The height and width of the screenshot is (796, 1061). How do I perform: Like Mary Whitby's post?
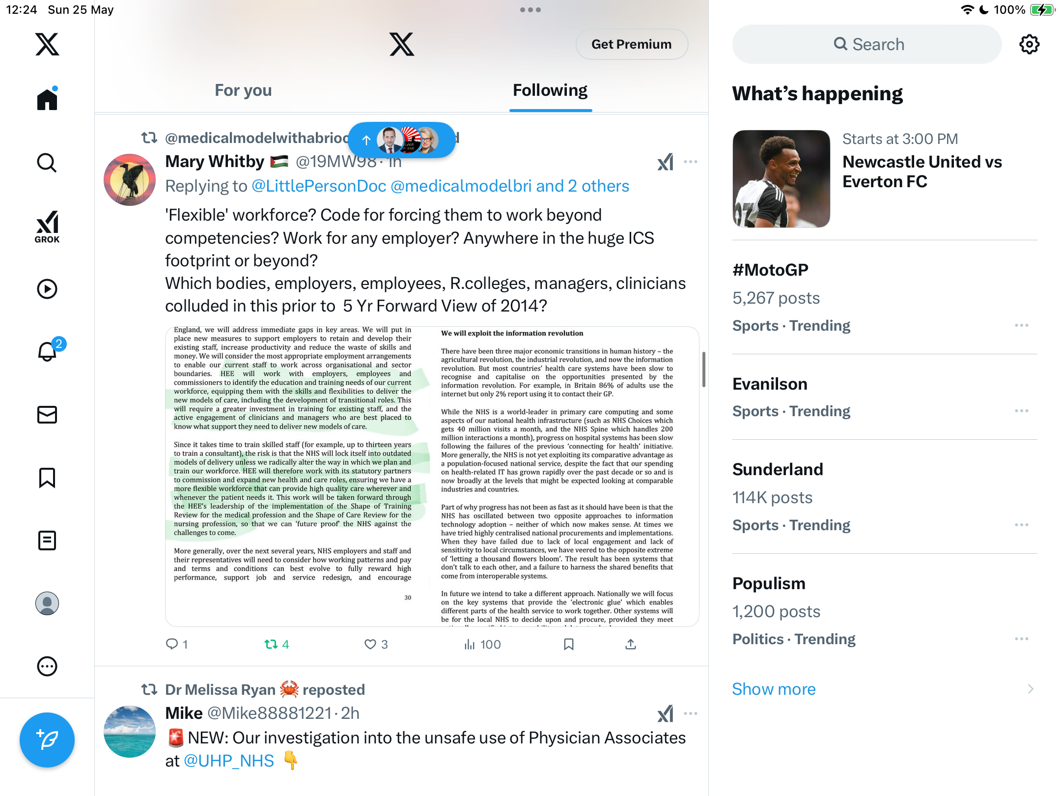pos(376,644)
